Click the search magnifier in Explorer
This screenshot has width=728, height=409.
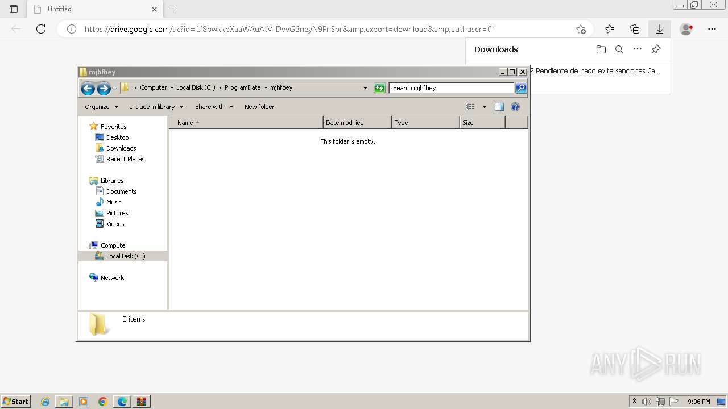(x=521, y=88)
